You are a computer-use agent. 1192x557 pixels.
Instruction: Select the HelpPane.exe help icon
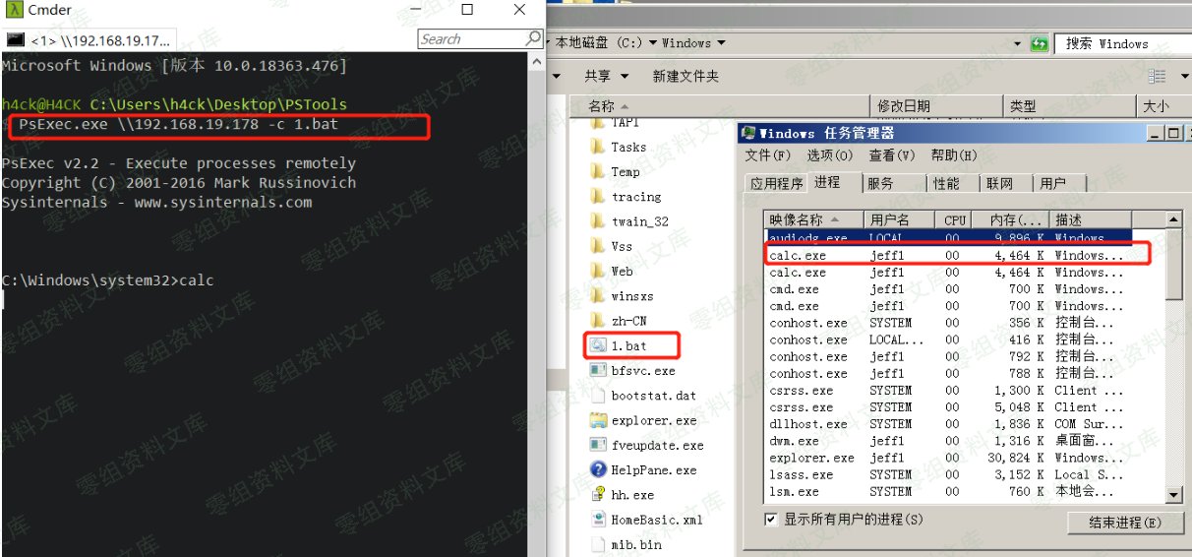pos(598,470)
